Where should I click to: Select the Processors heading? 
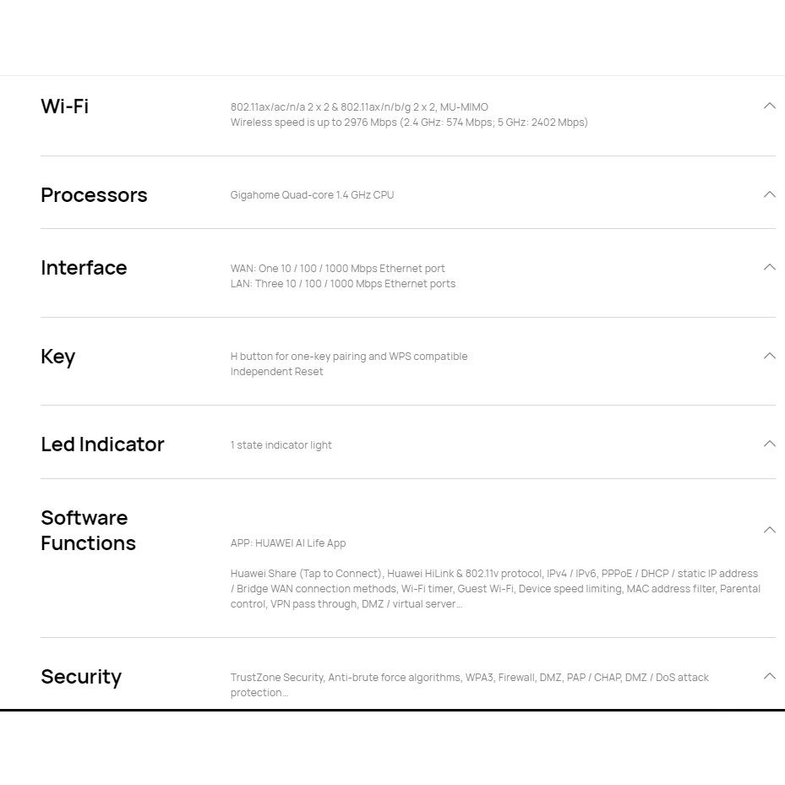point(94,195)
